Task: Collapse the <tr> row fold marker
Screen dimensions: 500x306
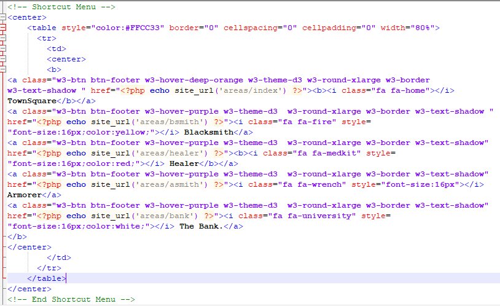Action: tap(3, 39)
